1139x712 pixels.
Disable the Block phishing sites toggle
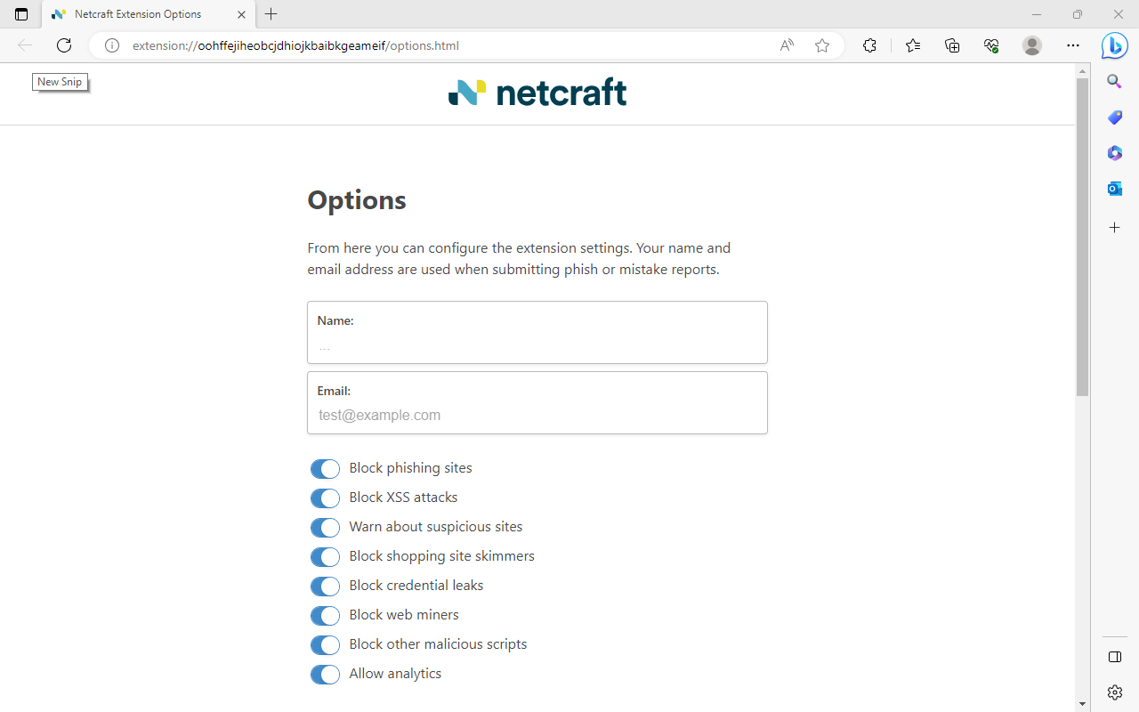[325, 469]
